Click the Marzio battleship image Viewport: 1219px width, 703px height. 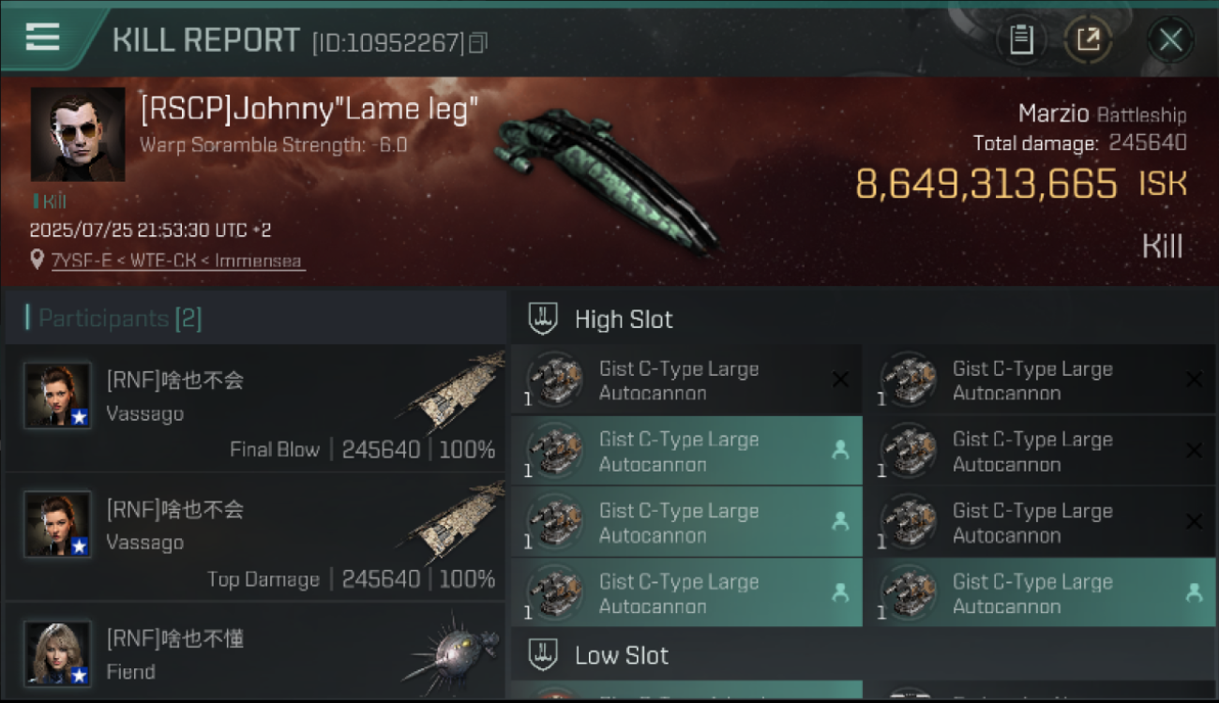coord(608,180)
